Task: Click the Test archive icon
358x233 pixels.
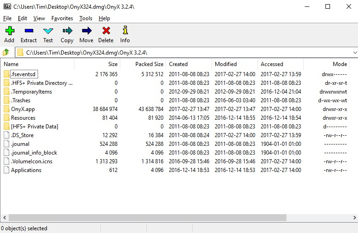Action: click(48, 31)
